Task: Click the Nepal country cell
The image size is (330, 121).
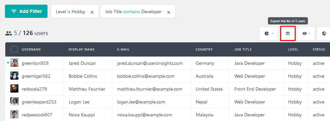Action: coord(201,102)
